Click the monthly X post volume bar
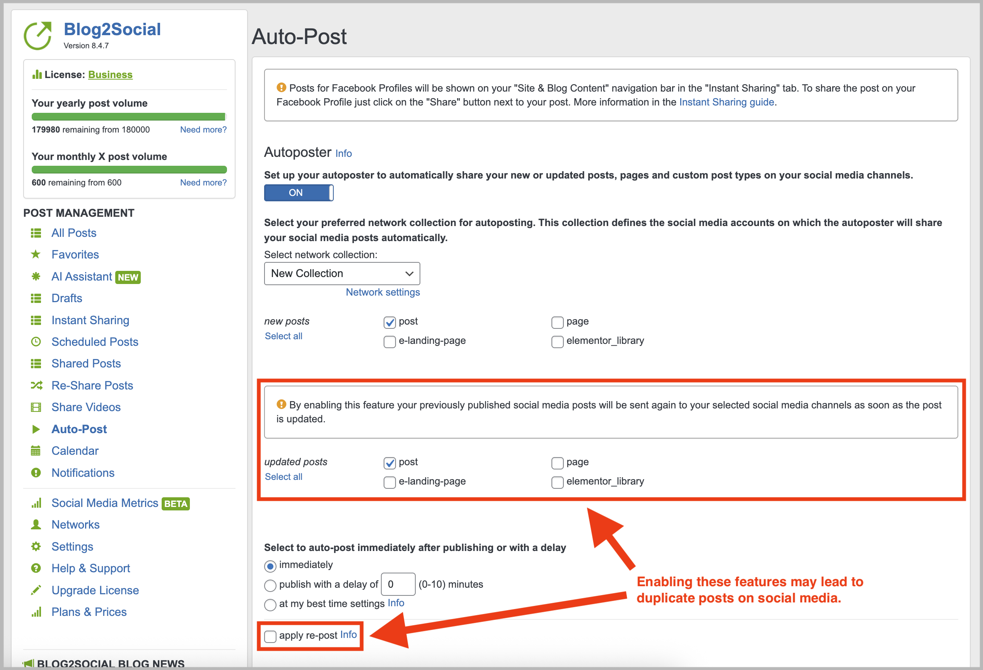The image size is (983, 670). tap(129, 170)
